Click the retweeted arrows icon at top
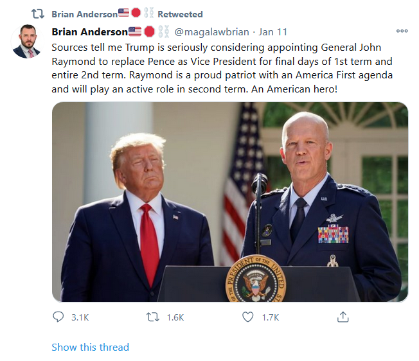The width and height of the screenshot is (419, 361). 38,14
